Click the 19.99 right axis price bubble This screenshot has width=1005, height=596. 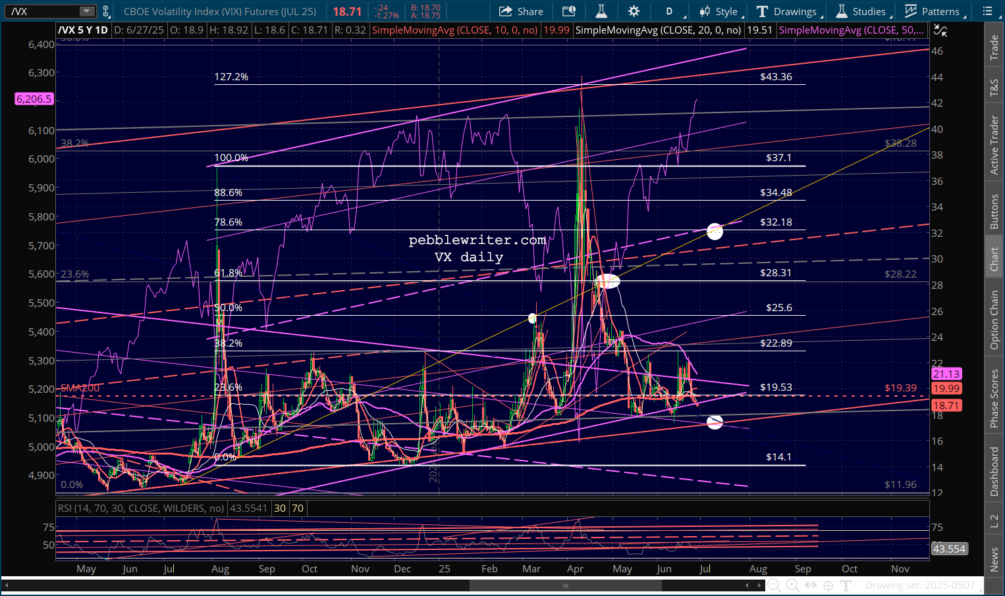click(946, 389)
